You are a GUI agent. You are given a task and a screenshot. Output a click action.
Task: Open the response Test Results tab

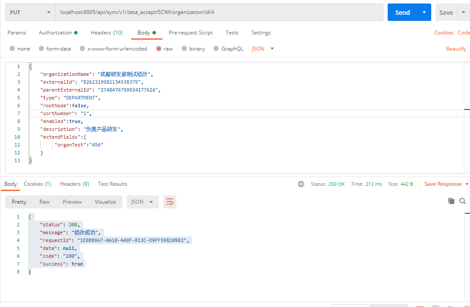(112, 184)
